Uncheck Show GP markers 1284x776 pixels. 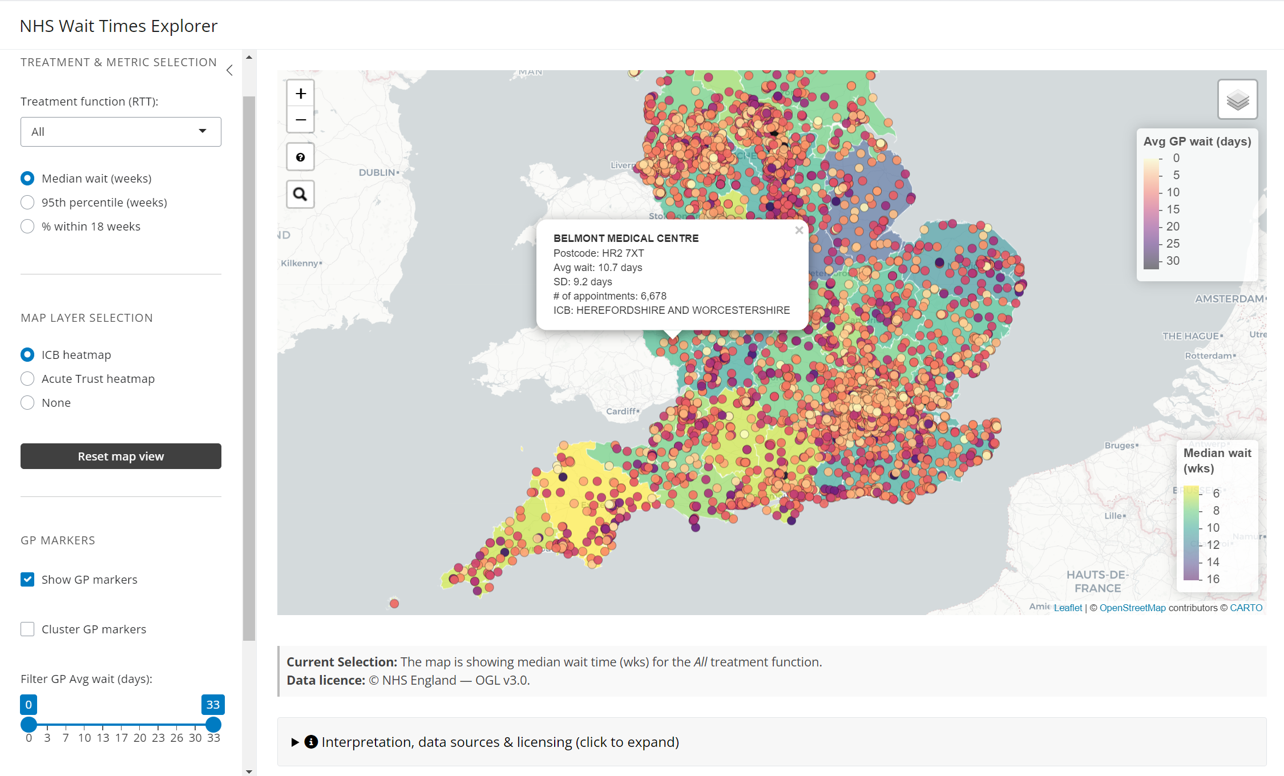click(x=27, y=580)
